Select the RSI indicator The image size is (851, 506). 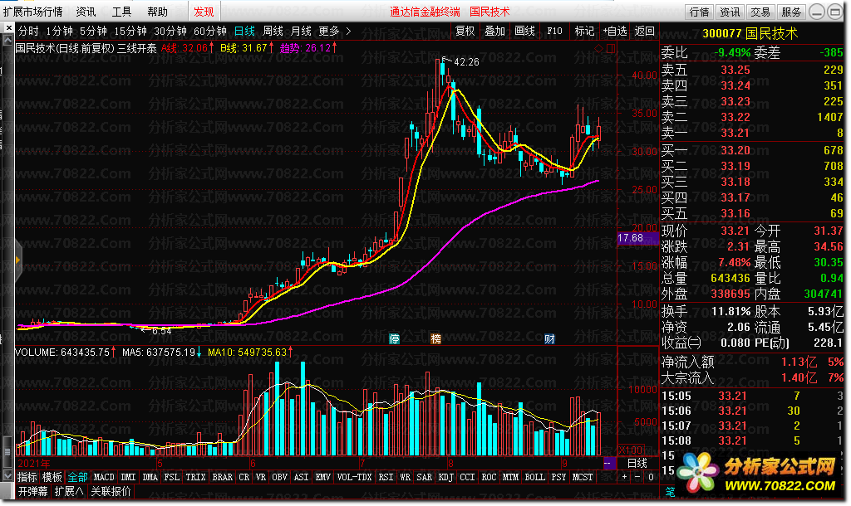[x=386, y=477]
